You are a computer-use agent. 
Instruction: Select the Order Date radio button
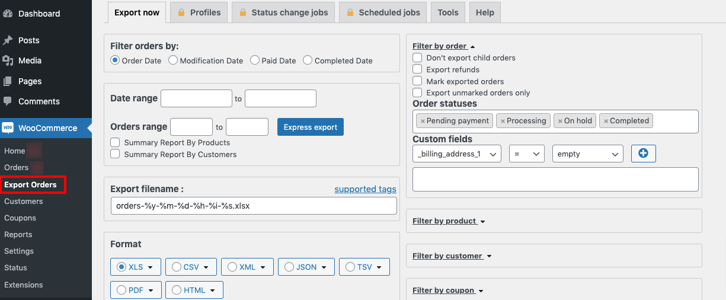[x=116, y=60]
